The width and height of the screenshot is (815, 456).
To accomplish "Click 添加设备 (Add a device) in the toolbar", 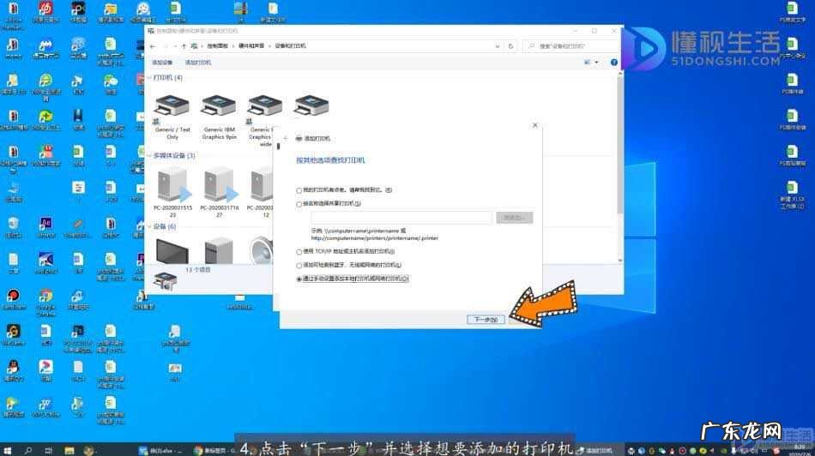I will point(162,63).
